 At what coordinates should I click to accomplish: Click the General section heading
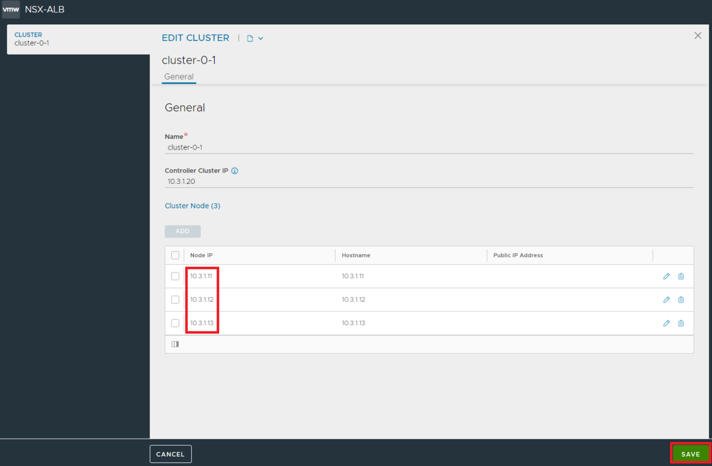coord(185,108)
